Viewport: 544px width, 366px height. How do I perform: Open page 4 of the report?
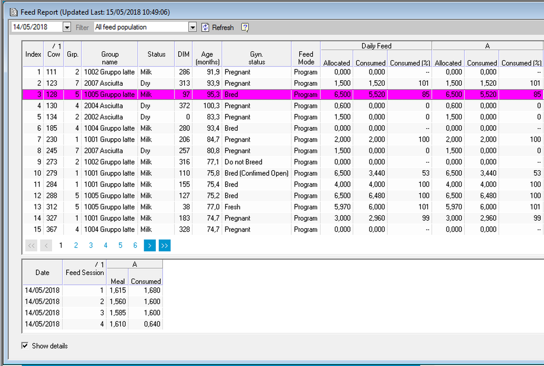(x=106, y=246)
